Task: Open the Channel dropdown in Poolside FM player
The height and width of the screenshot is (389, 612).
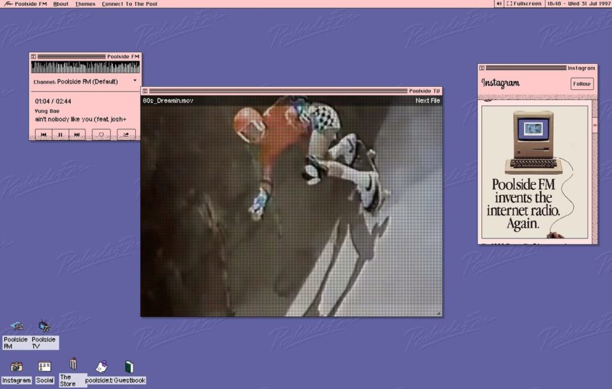Action: tap(85, 82)
